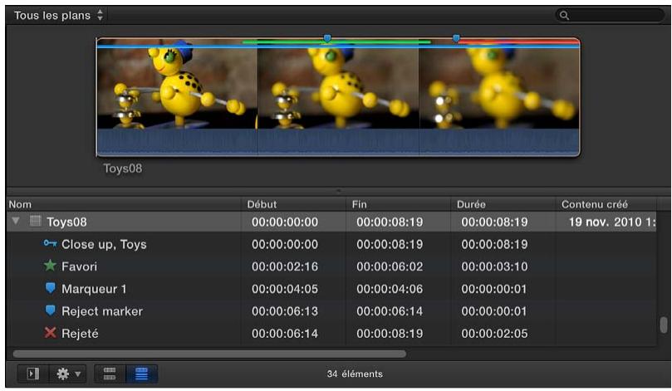The height and width of the screenshot is (391, 672).
Task: Click the Favori duration 00:00:03:10
Action: (494, 266)
